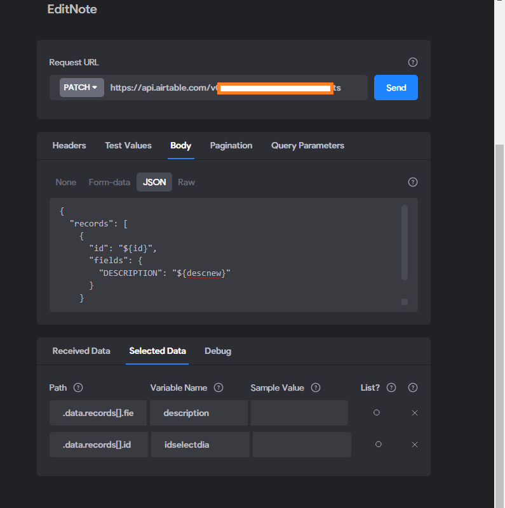Click help icon next to Path
The width and height of the screenshot is (505, 508).
coord(78,388)
